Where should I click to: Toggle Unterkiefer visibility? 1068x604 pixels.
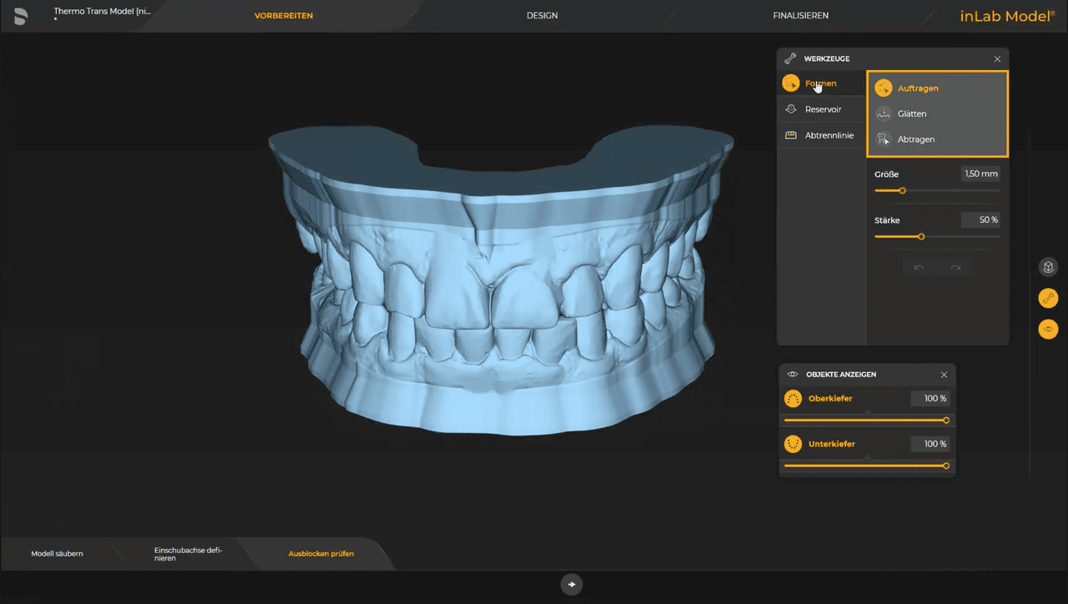793,443
